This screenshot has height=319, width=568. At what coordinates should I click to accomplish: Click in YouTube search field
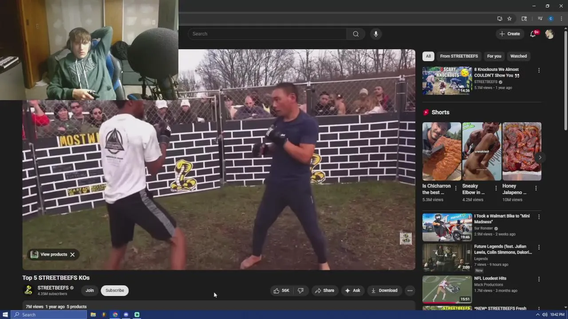tap(267, 34)
